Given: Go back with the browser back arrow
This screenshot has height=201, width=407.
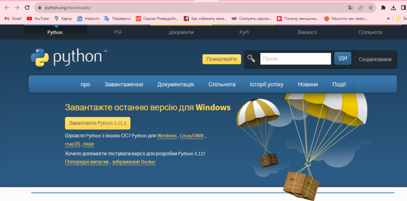Looking at the screenshot, I should [x=7, y=8].
